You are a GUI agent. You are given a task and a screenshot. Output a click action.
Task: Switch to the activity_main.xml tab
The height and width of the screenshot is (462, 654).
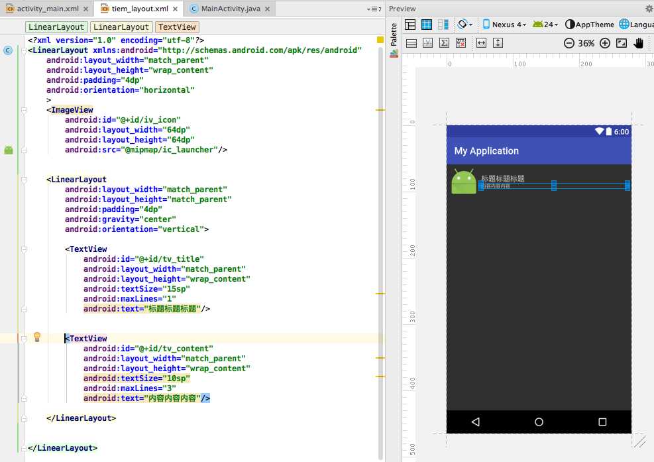tap(43, 9)
